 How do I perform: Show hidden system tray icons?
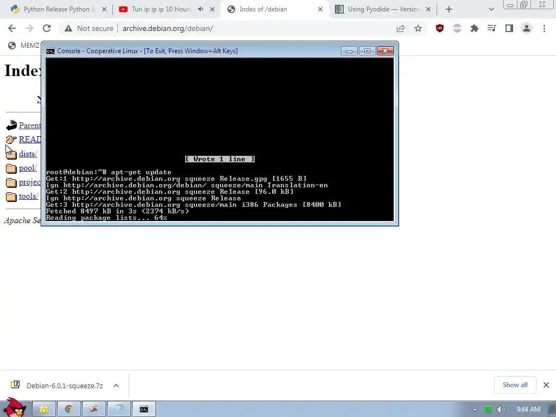pos(475,409)
